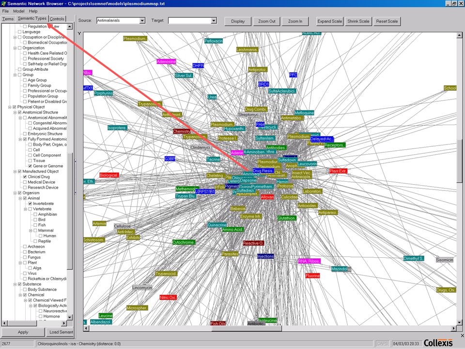Select the teal Pefloxacin node
This screenshot has height=349, width=465.
point(214,41)
